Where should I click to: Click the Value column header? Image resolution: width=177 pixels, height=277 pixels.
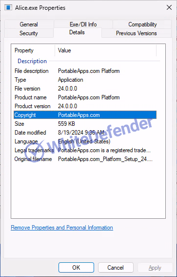click(106, 50)
